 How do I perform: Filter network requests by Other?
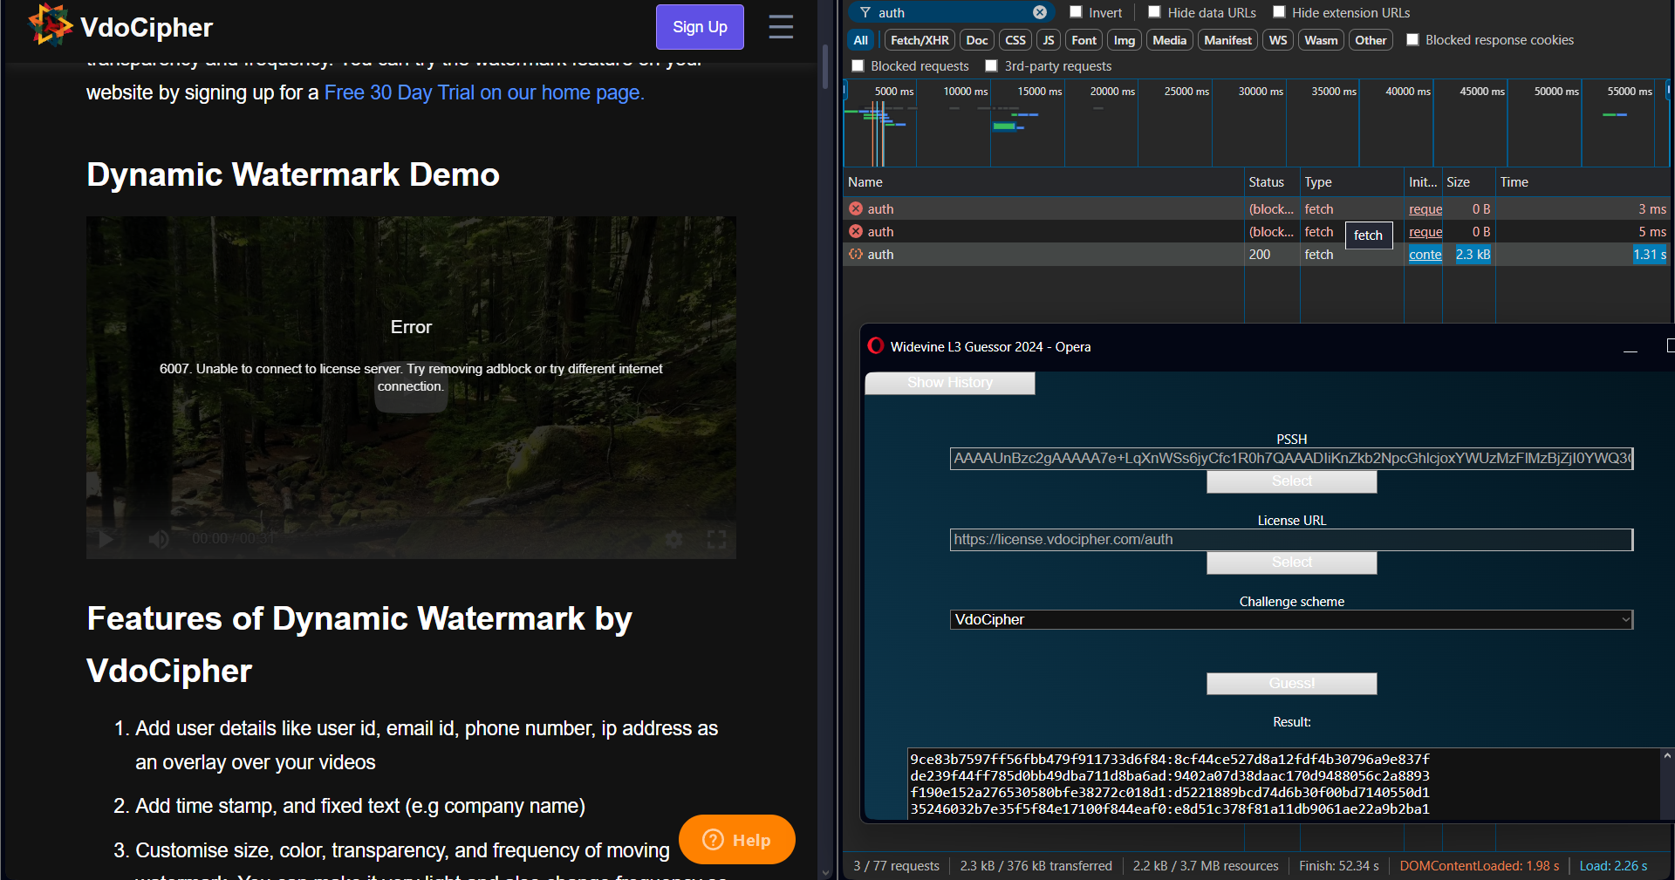click(1371, 40)
